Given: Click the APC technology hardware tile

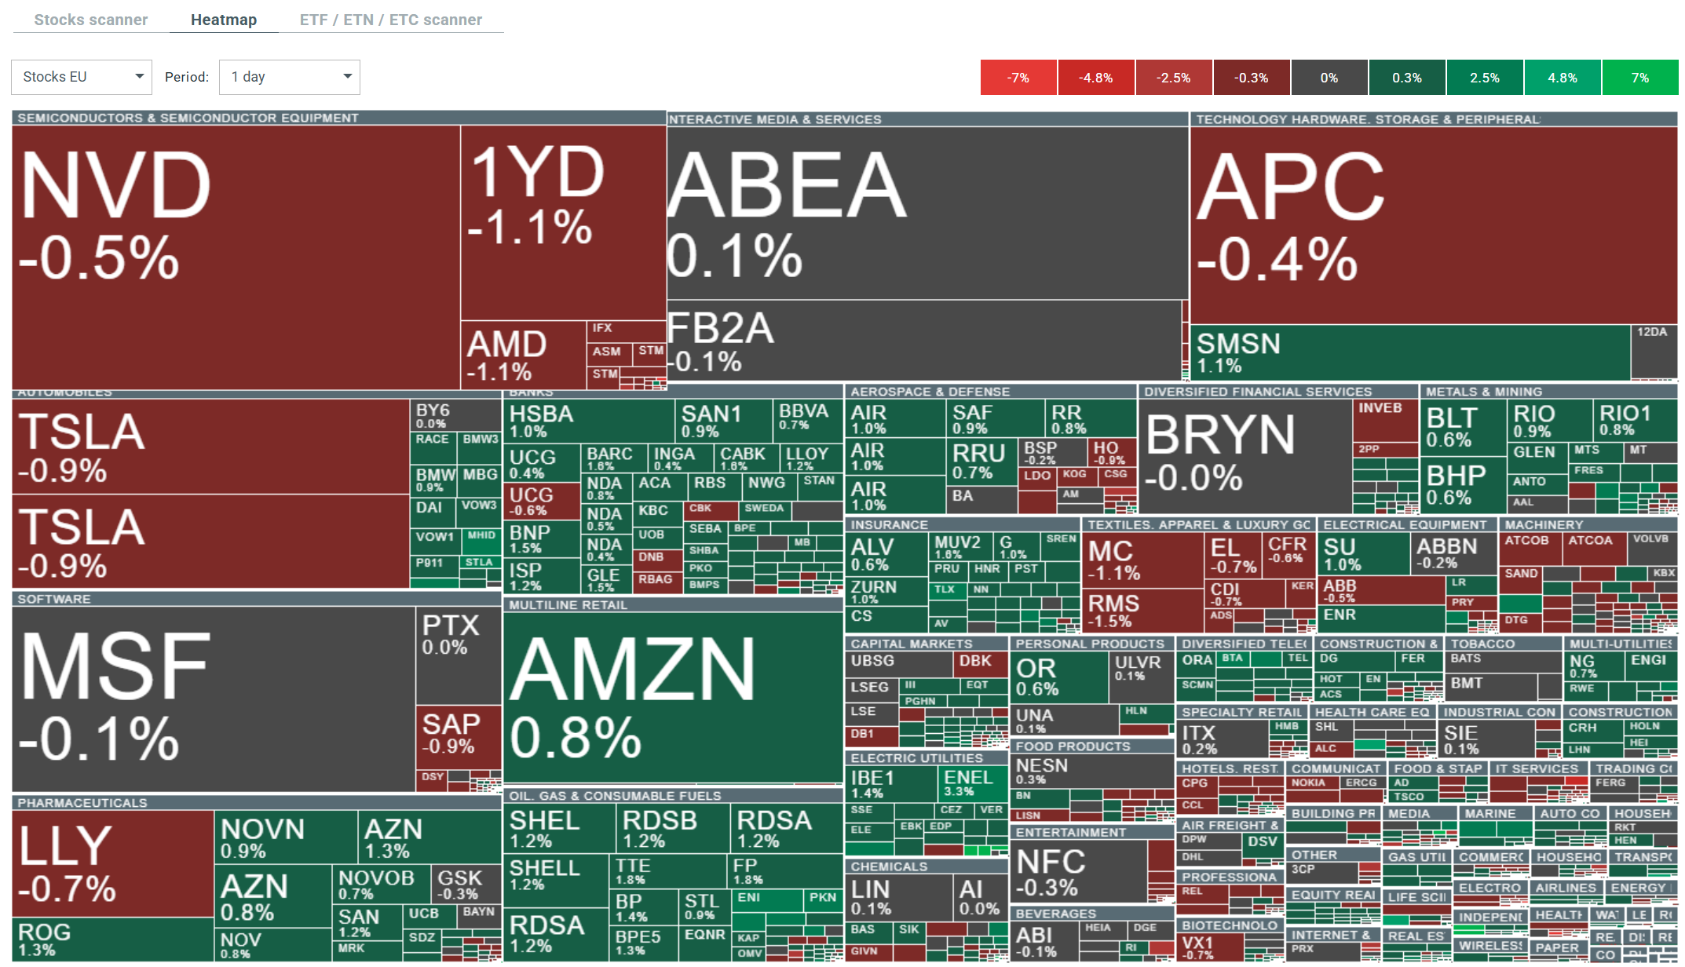Looking at the screenshot, I should click(1433, 225).
